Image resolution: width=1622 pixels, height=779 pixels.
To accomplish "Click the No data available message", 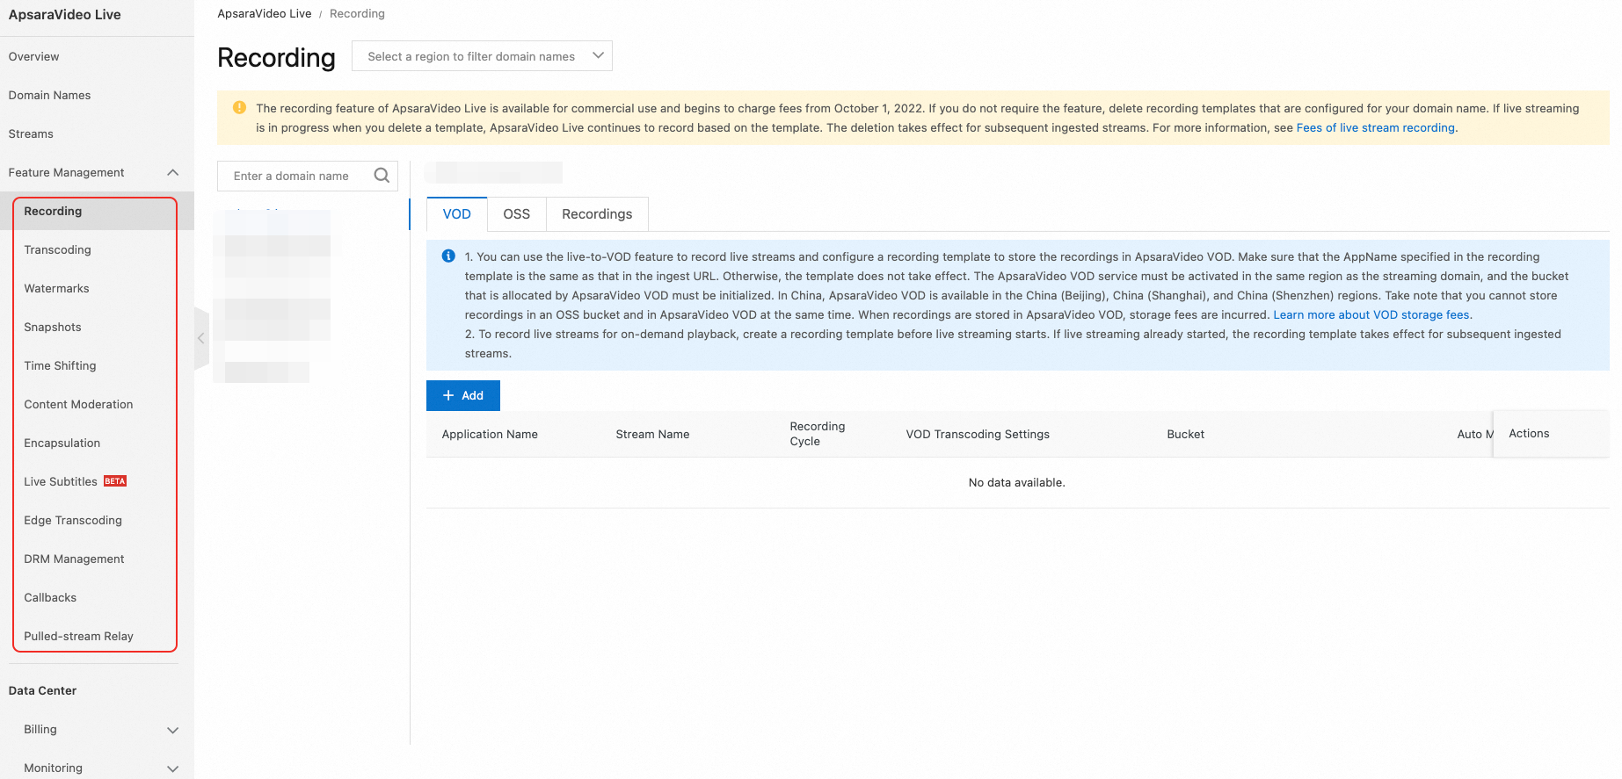I will coord(1017,482).
